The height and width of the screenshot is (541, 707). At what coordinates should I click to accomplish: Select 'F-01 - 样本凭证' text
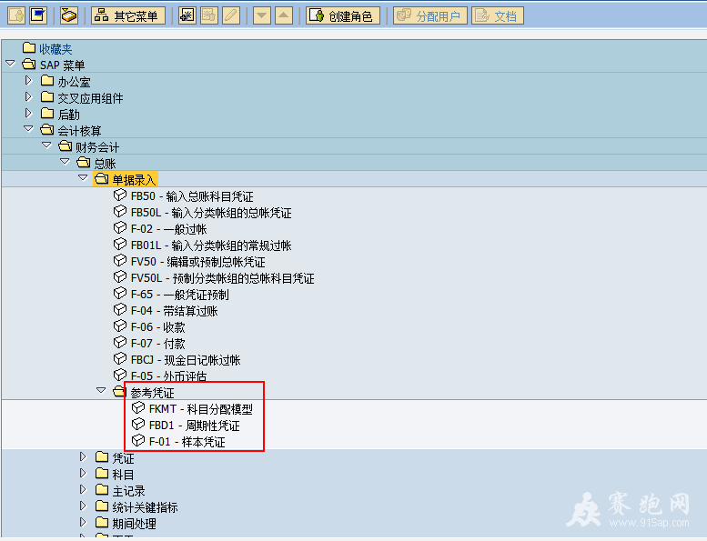point(187,442)
